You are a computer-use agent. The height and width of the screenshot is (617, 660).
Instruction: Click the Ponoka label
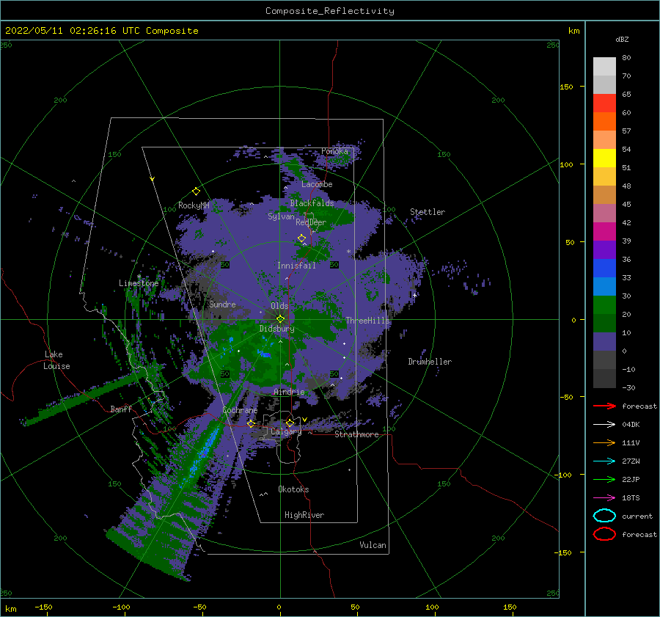(334, 151)
